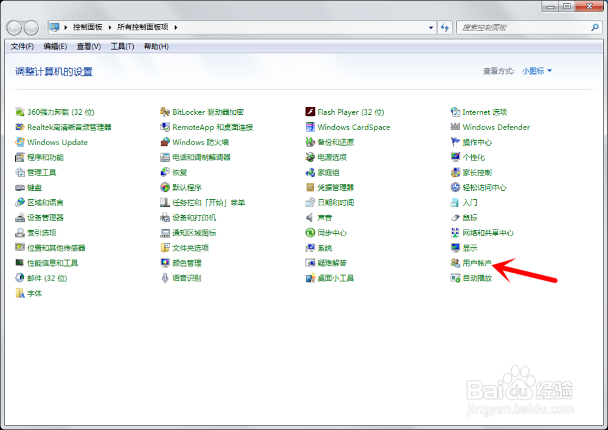The width and height of the screenshot is (608, 430).
Task: Open the 凭据管理器 icon
Action: tap(310, 188)
